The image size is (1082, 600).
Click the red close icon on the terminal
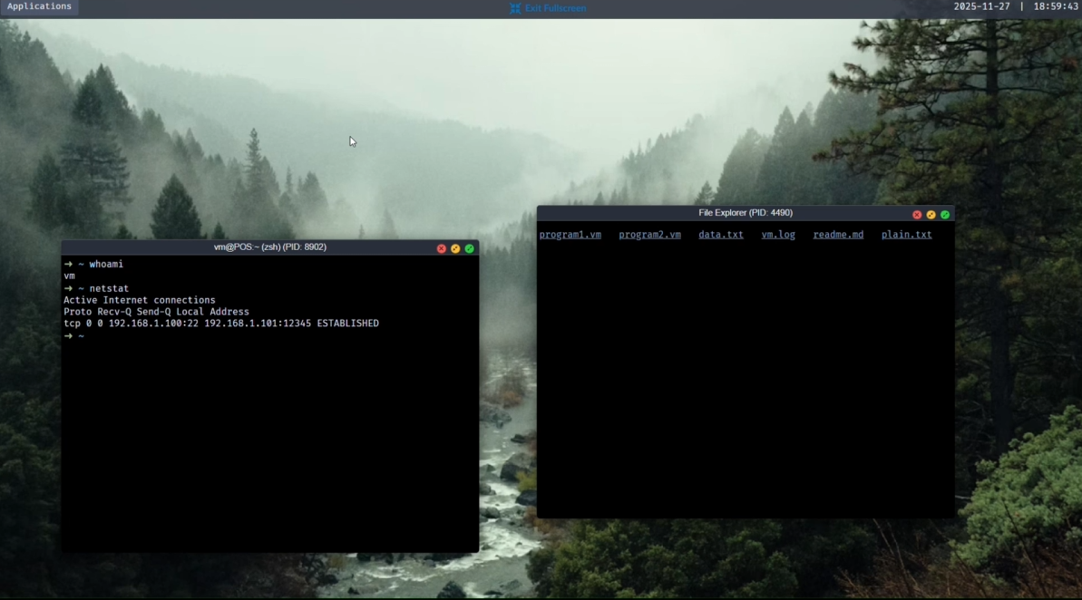442,248
